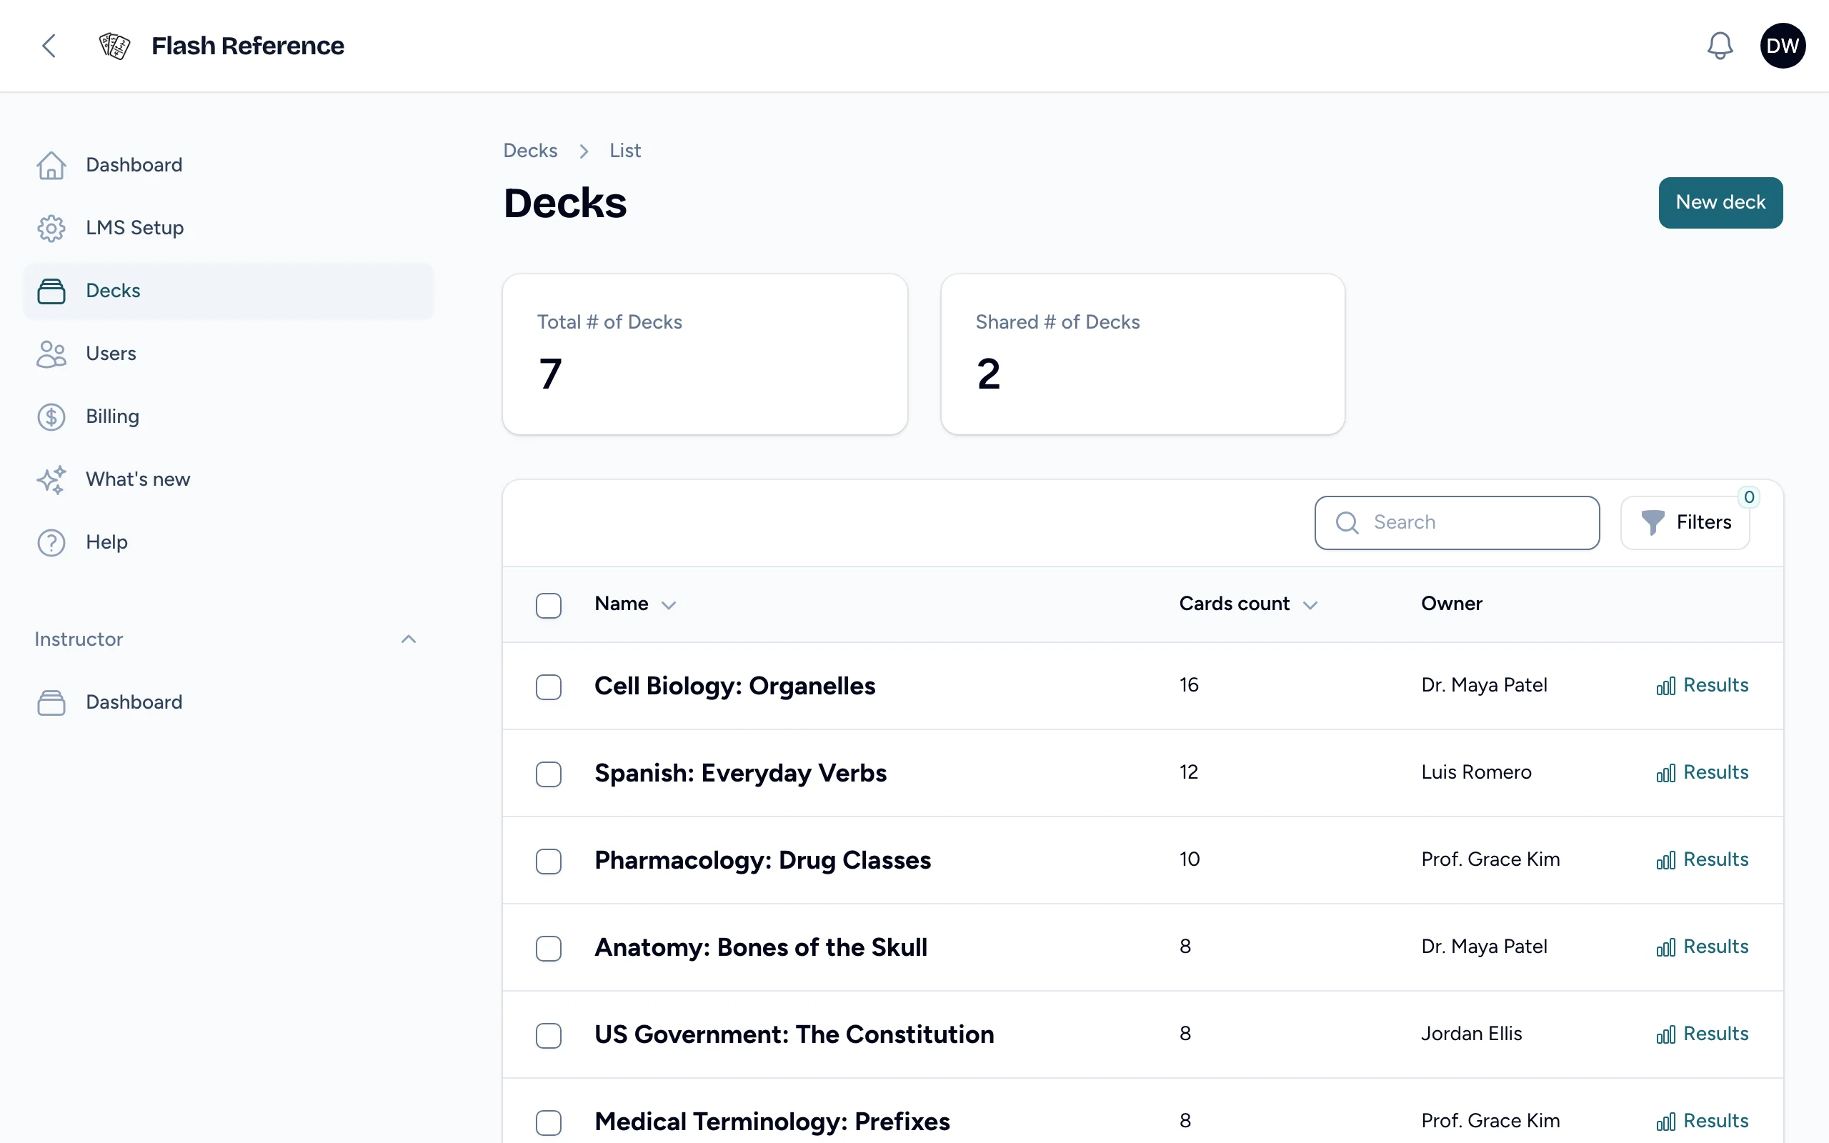Open the Medical Terminology: Prefixes deck name
Image resolution: width=1829 pixels, height=1143 pixels.
[772, 1122]
